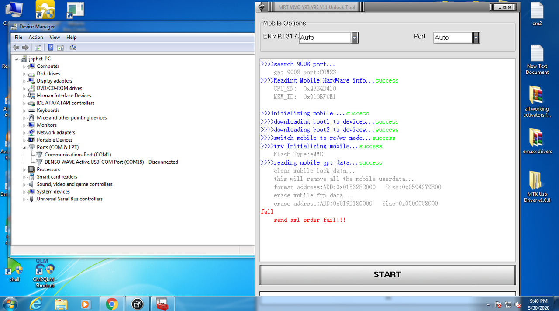The height and width of the screenshot is (311, 559).
Task: Select 'all working activators' archive icon
Action: tap(537, 101)
